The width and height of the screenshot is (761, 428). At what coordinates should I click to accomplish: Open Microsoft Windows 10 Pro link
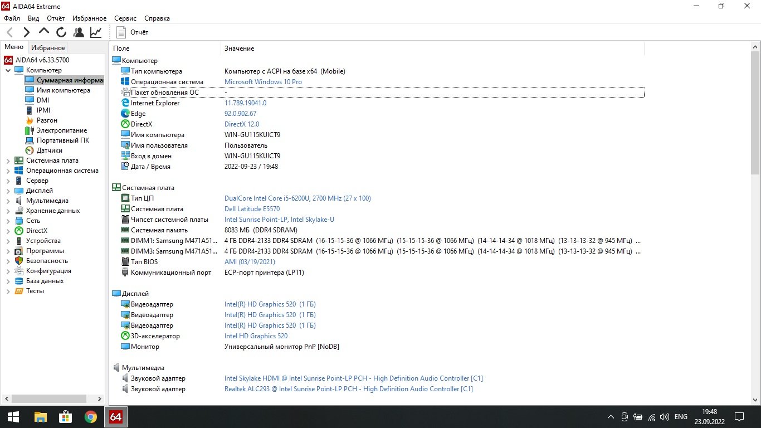point(263,82)
